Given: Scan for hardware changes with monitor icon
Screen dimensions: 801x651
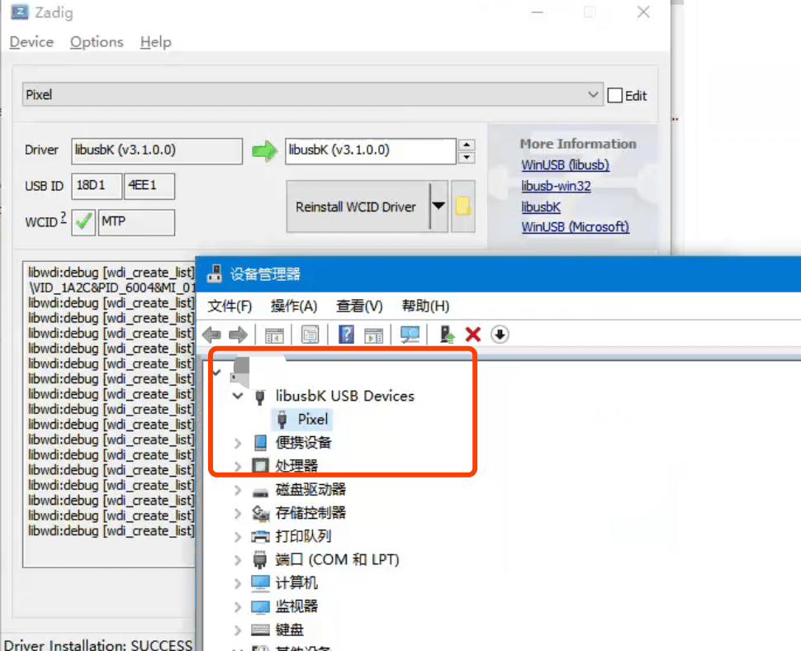Looking at the screenshot, I should pyautogui.click(x=410, y=335).
